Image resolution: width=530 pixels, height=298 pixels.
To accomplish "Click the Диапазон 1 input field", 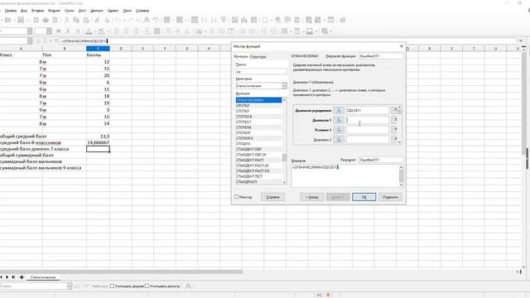I will click(368, 120).
